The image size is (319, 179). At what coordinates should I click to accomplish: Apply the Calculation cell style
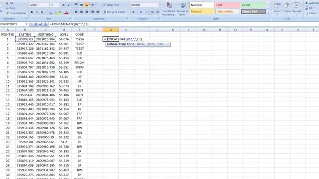point(227,12)
